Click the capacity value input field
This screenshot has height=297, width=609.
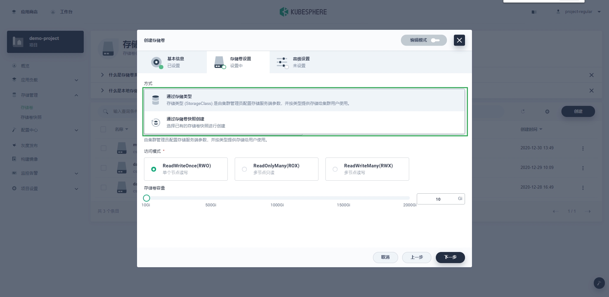[x=441, y=199]
